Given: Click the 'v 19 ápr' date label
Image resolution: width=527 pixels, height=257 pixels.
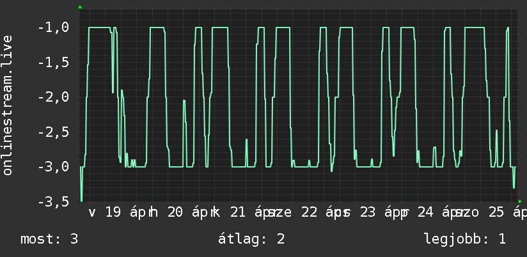Looking at the screenshot, I should (x=119, y=213).
